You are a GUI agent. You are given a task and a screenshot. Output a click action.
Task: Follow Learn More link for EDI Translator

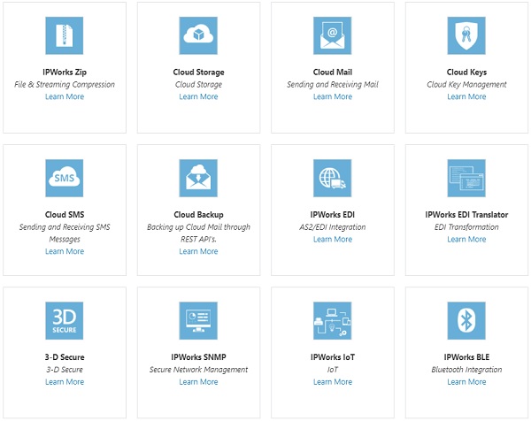[x=466, y=239]
